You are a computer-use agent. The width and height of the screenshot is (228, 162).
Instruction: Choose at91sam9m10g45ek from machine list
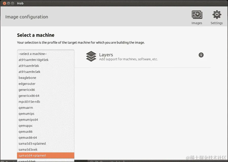[46, 60]
